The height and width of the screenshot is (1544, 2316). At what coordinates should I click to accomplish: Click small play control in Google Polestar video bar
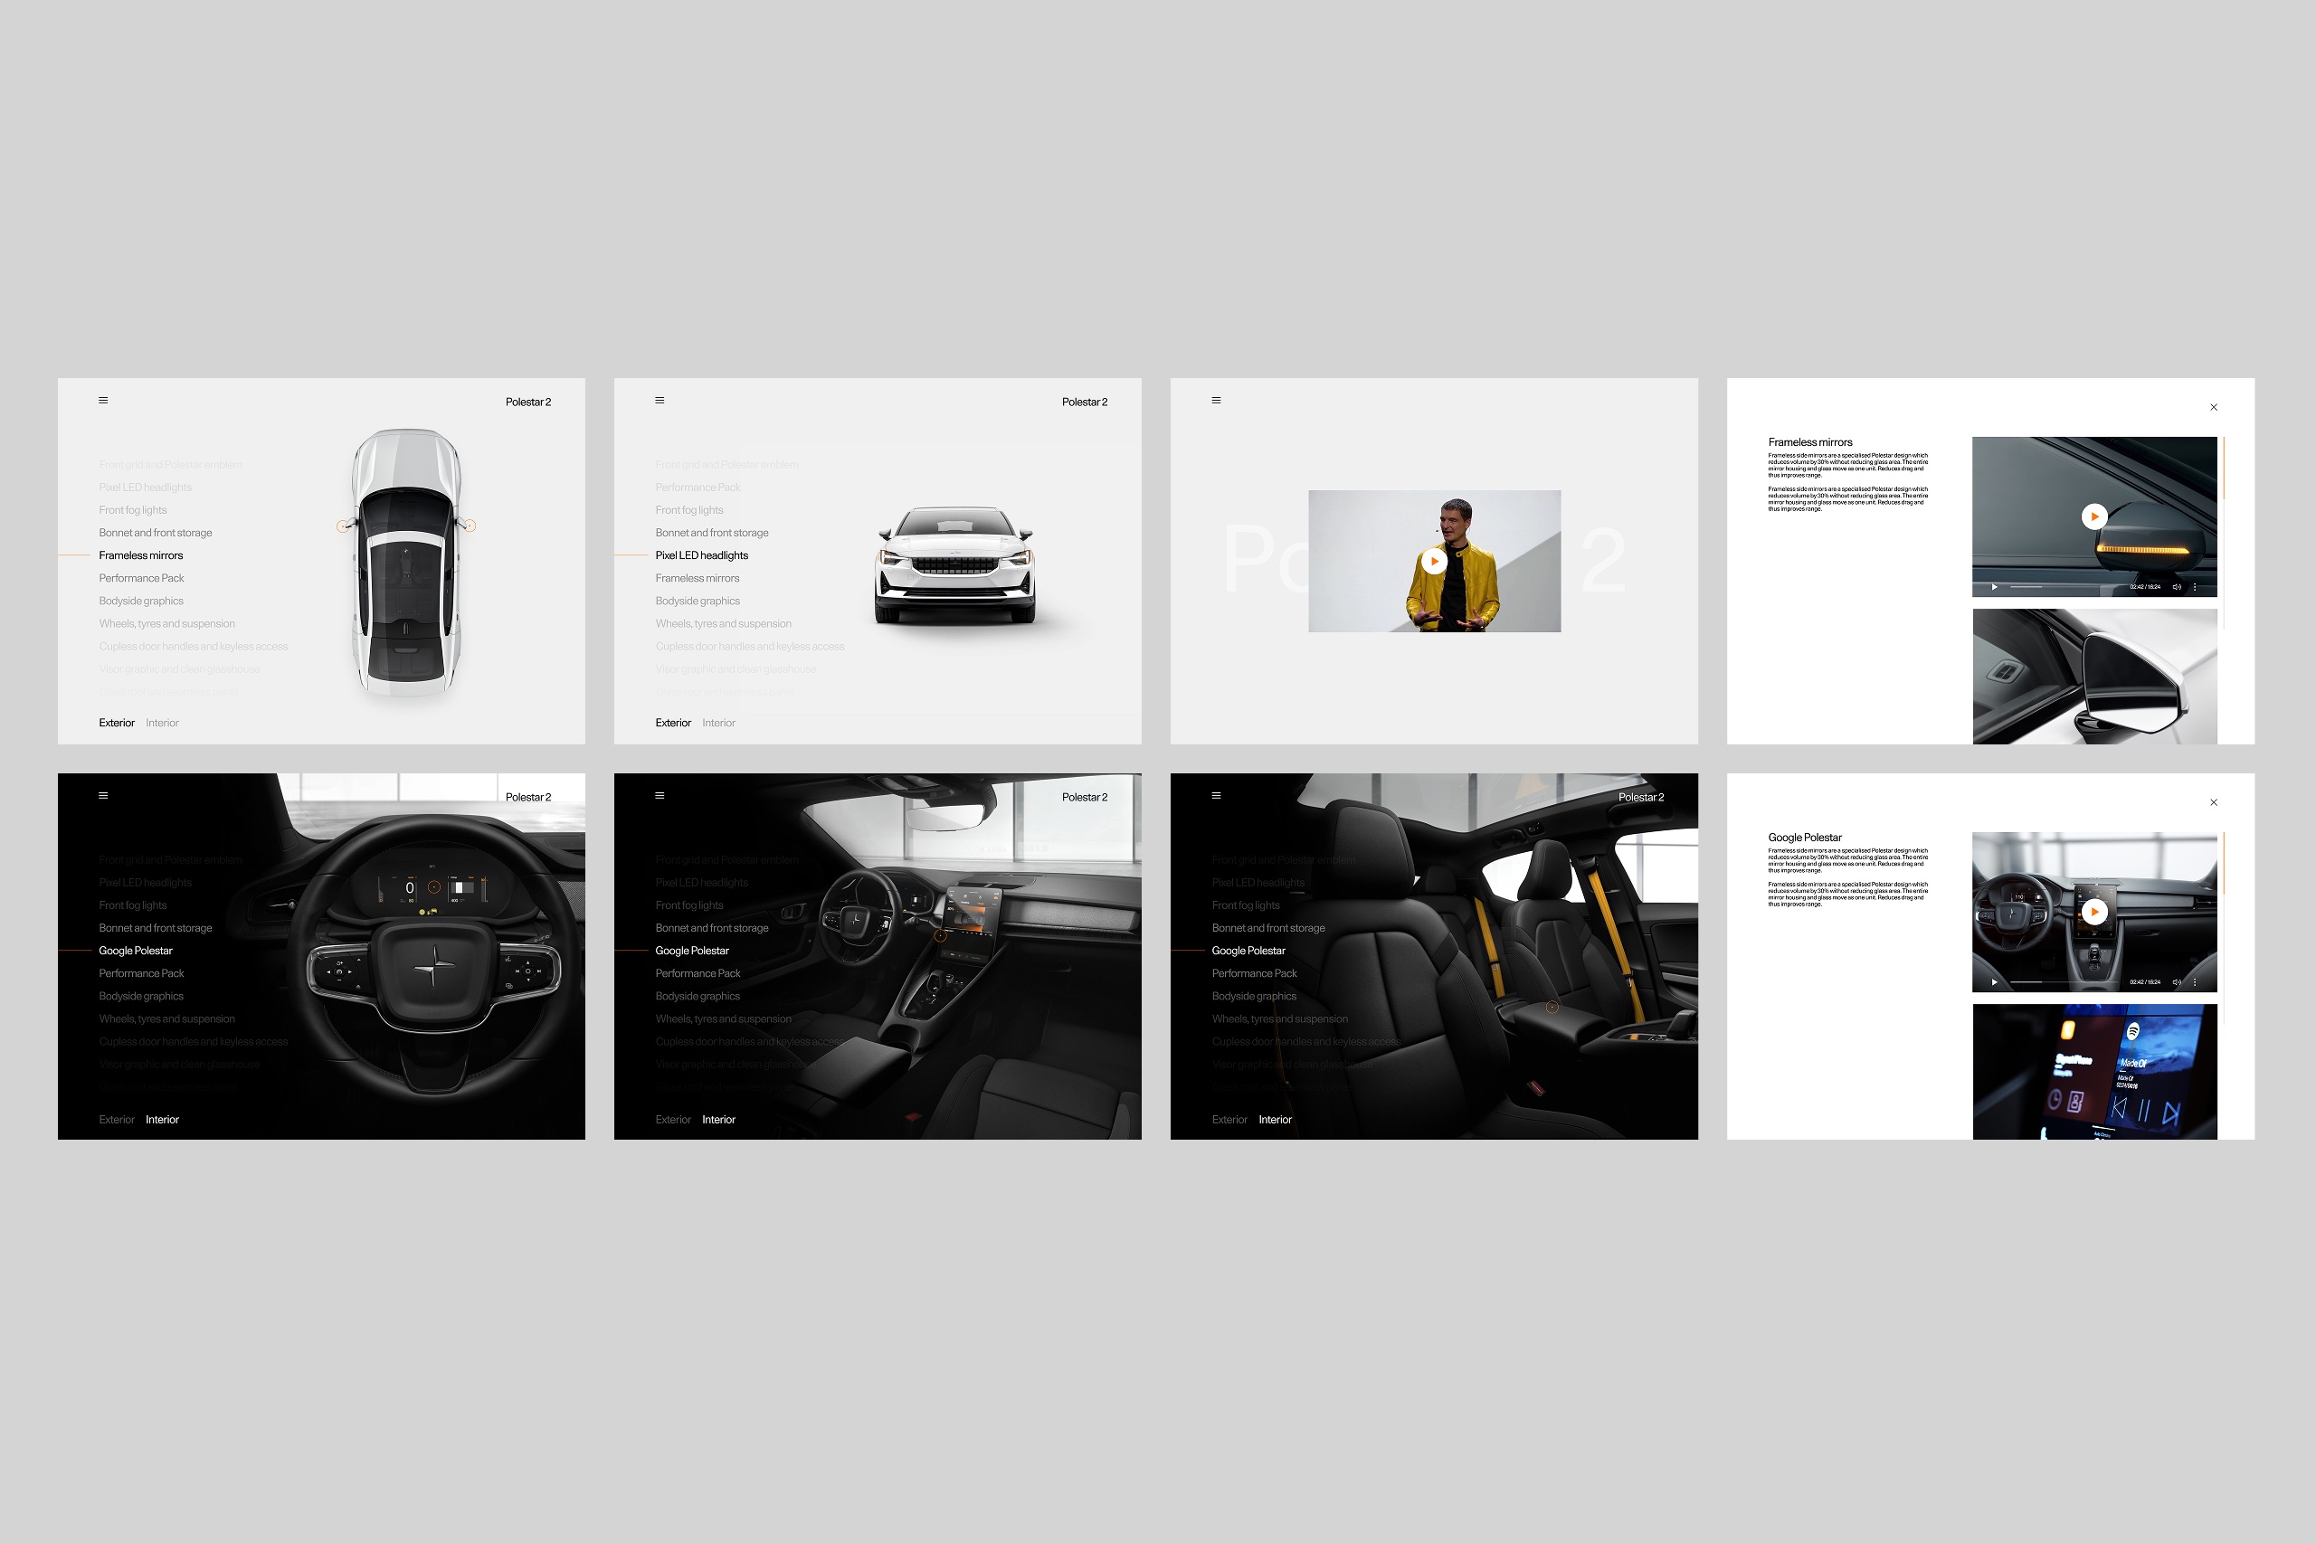click(x=1994, y=981)
